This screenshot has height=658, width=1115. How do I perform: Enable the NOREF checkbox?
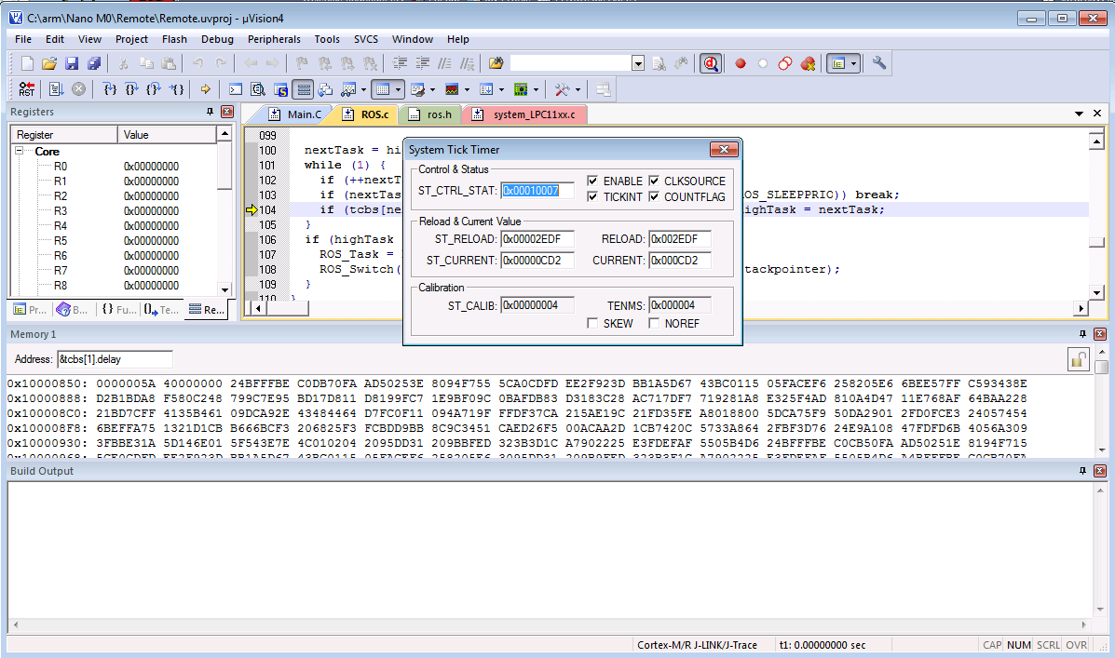654,323
